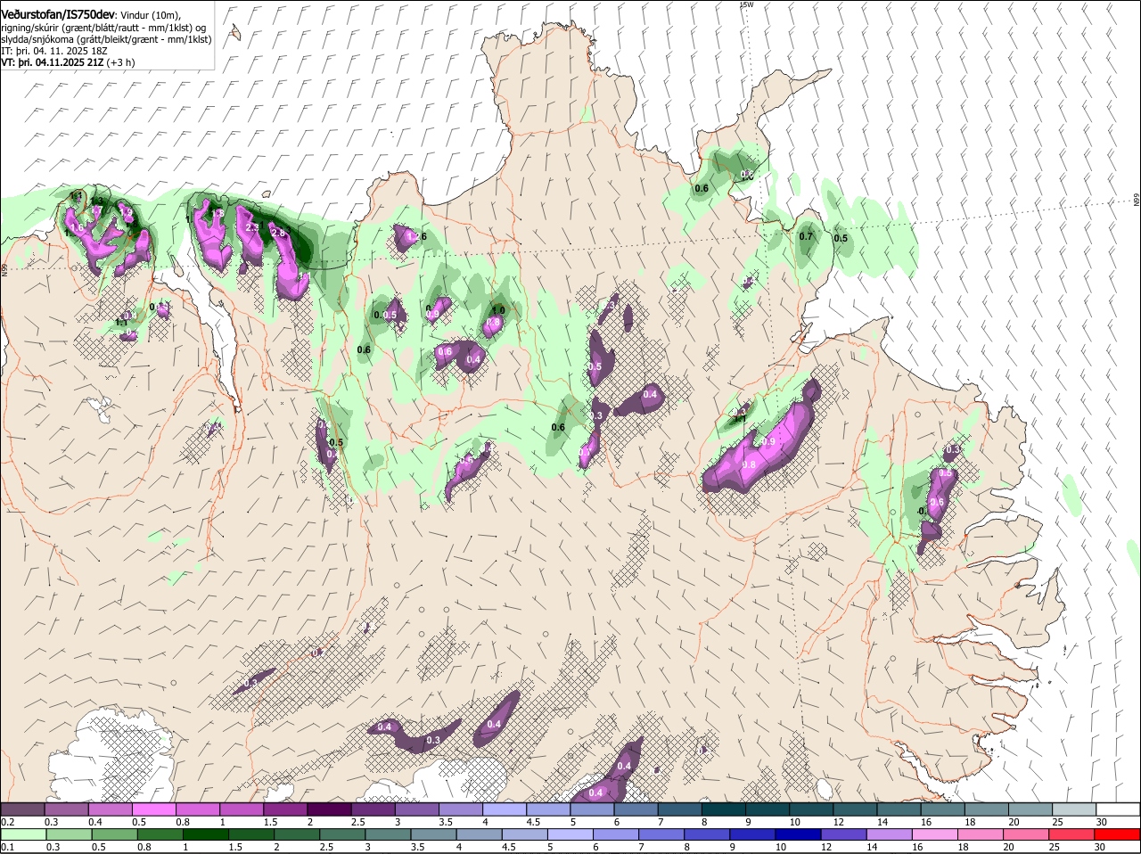Image resolution: width=1141 pixels, height=854 pixels.
Task: Click the Veðurstofan/IS750dev title text
Action: [56, 14]
